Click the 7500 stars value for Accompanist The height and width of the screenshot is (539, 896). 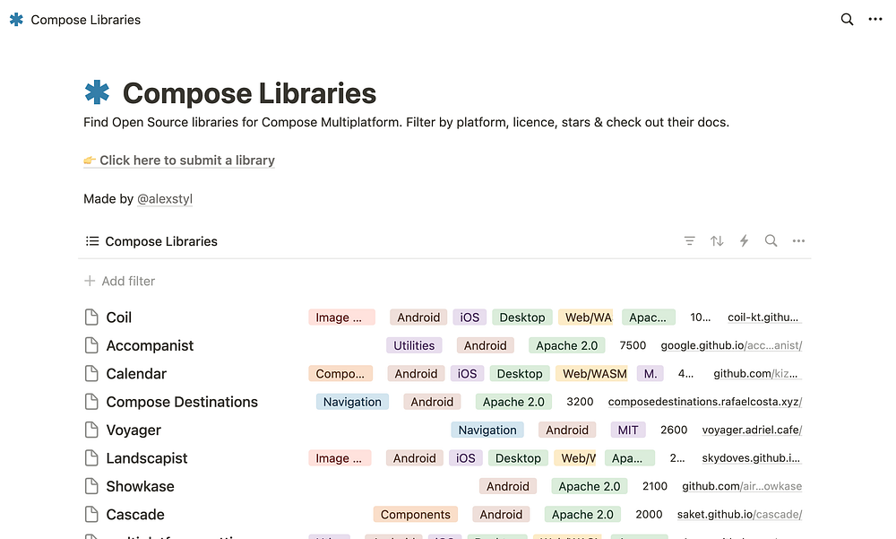[x=633, y=345]
